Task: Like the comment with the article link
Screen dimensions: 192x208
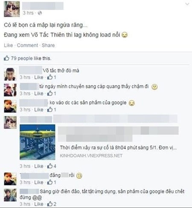Action: (x=39, y=166)
